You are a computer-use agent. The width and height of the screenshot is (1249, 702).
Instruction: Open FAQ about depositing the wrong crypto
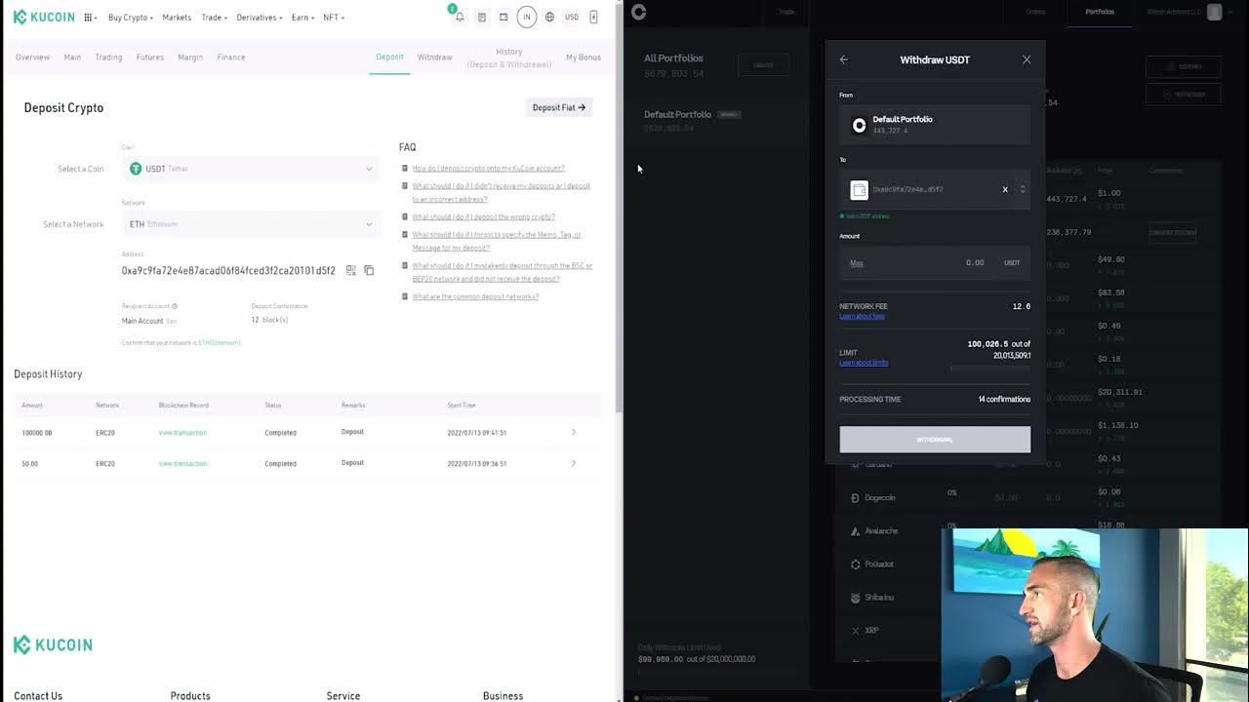(x=483, y=217)
